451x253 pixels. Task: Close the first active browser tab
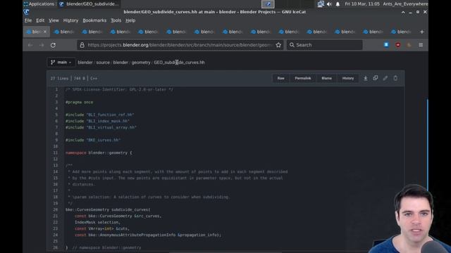point(45,32)
